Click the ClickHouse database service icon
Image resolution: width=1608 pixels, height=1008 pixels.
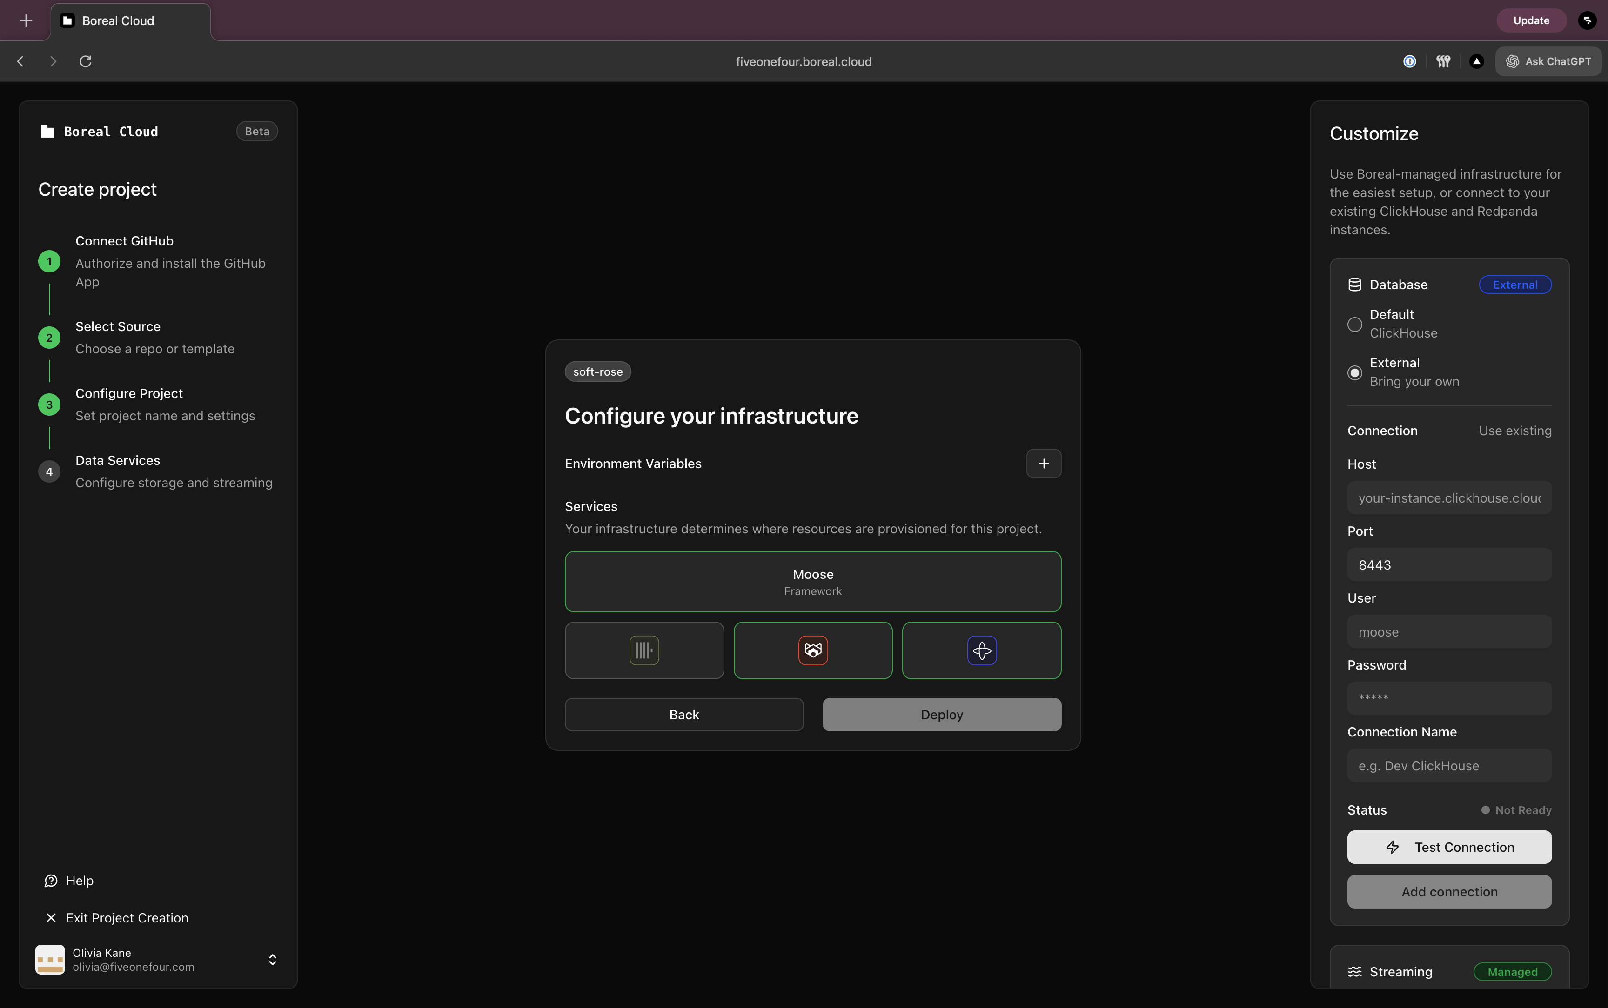(x=643, y=650)
